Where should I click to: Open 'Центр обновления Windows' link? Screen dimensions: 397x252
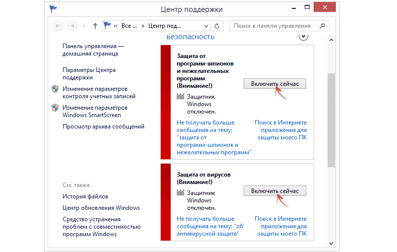(101, 208)
